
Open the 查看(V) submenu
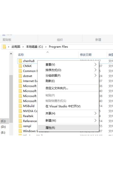coord(68,65)
